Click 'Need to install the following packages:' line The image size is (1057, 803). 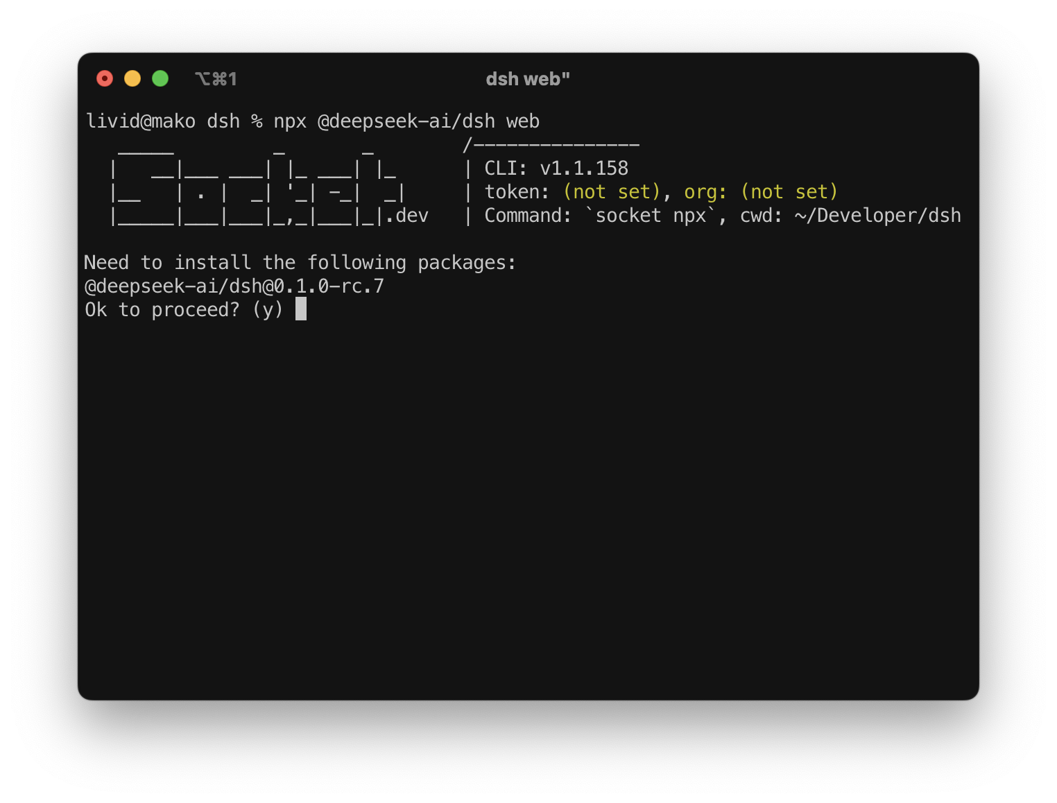tap(300, 263)
